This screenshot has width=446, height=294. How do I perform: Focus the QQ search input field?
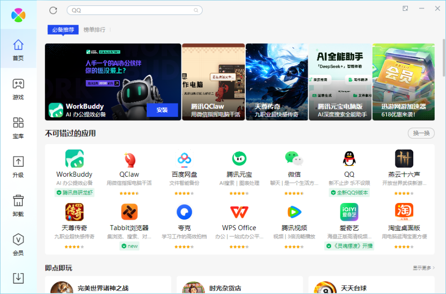(x=134, y=10)
